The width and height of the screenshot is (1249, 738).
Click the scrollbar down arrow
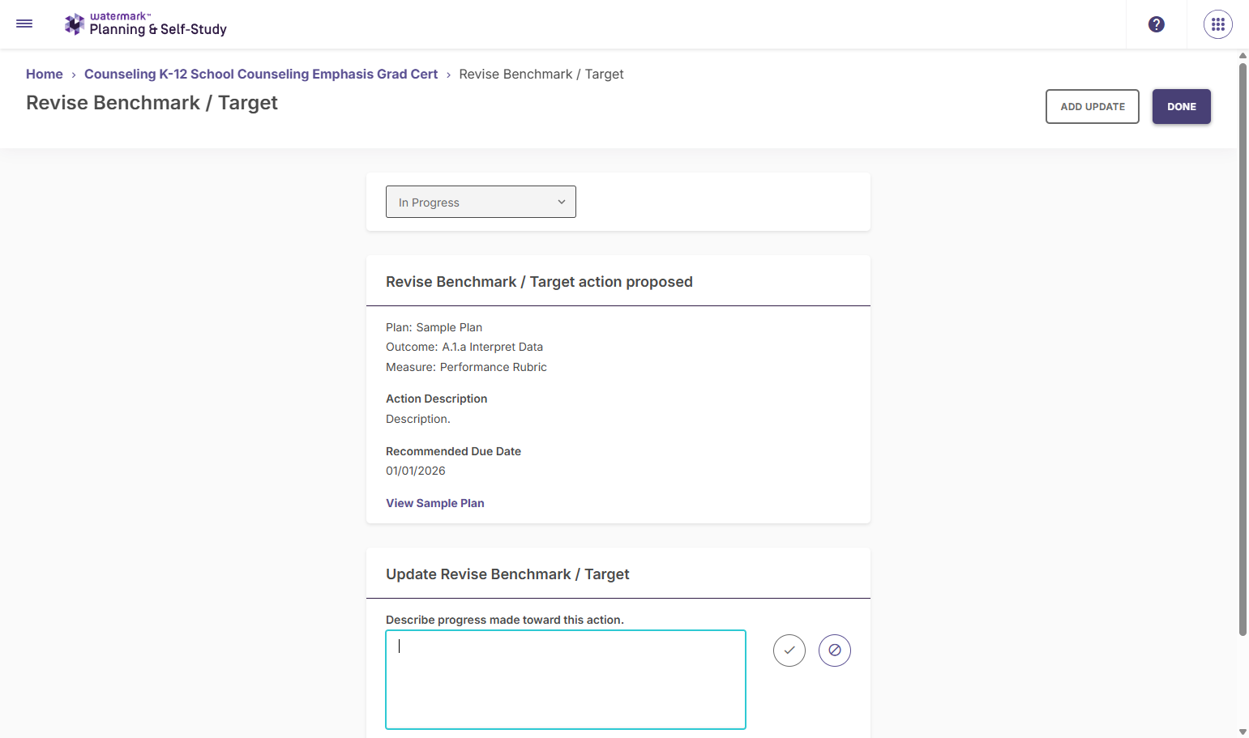pos(1243,732)
